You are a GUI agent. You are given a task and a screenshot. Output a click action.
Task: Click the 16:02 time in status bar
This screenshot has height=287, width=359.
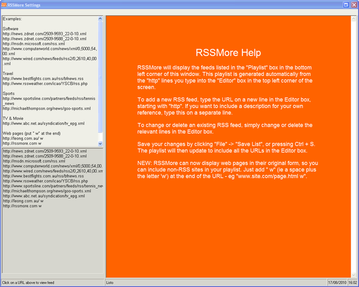click(x=353, y=283)
